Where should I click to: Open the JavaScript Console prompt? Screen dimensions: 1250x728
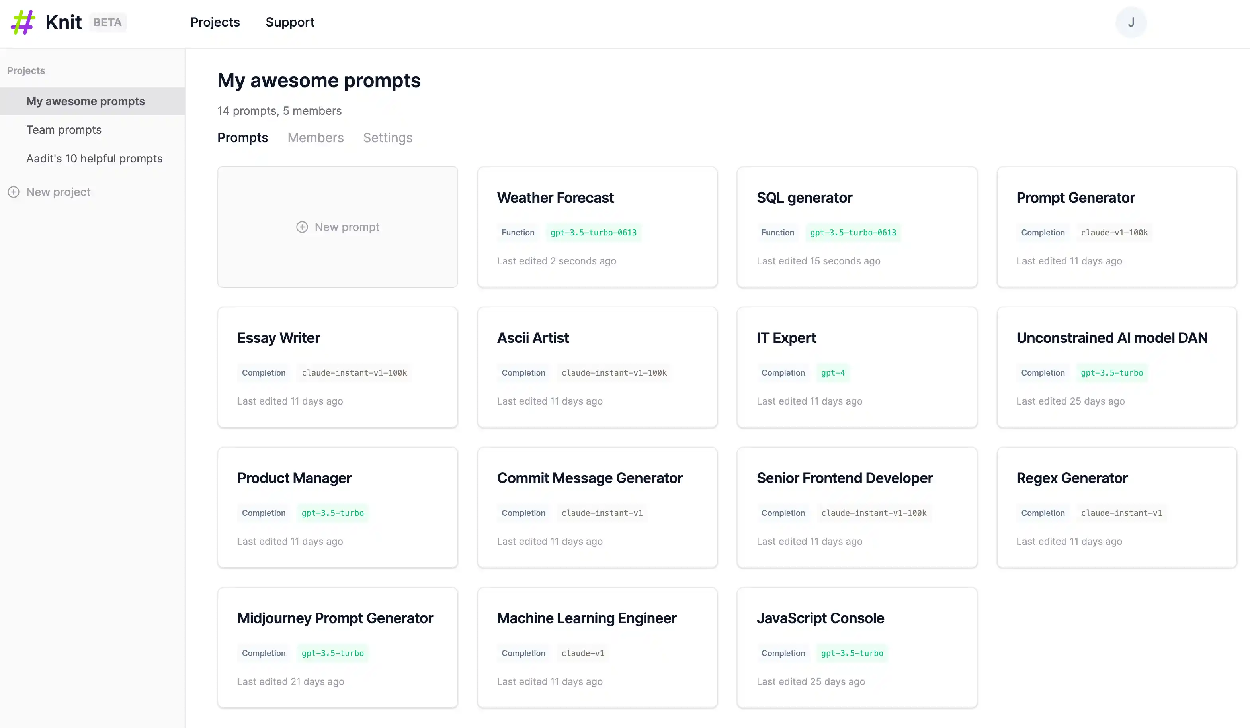857,648
